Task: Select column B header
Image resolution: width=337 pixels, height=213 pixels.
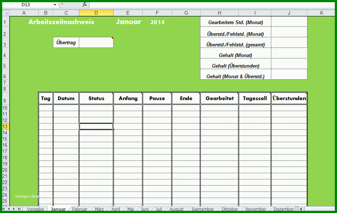Action: point(46,13)
